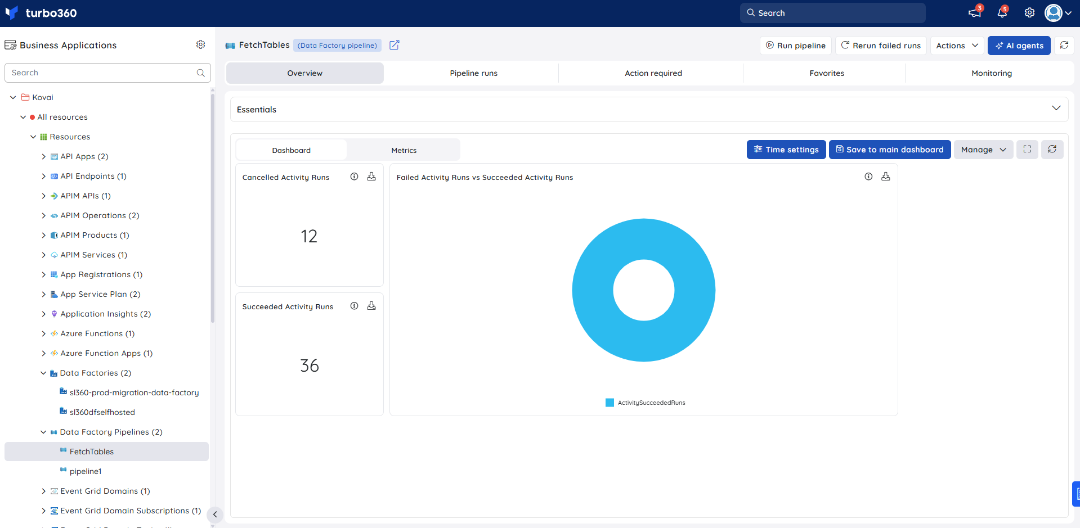1080x528 pixels.
Task: Refresh the page using top-right refresh icon
Action: (x=1064, y=46)
